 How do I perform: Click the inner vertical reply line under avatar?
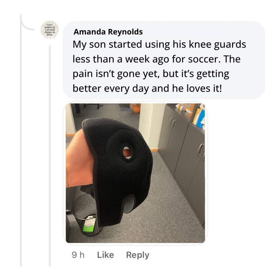tap(50, 155)
